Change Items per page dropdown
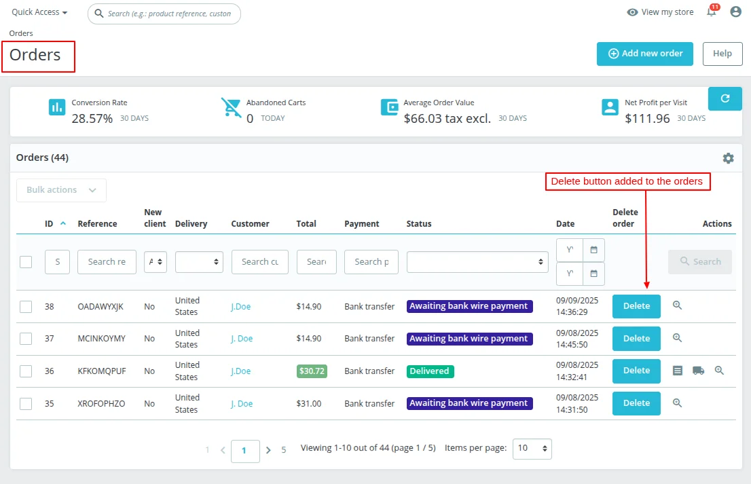This screenshot has height=484, width=751. pos(532,449)
